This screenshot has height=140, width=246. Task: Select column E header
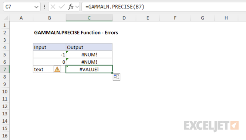[x=148, y=18]
